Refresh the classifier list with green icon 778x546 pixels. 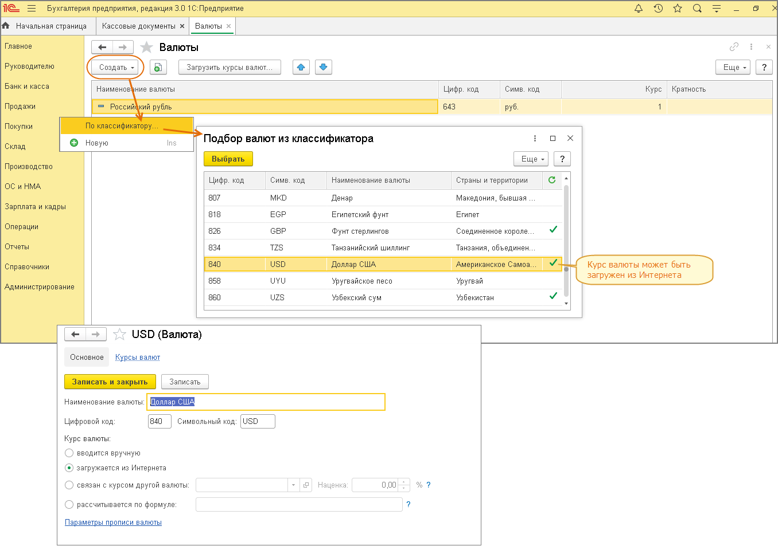(552, 180)
